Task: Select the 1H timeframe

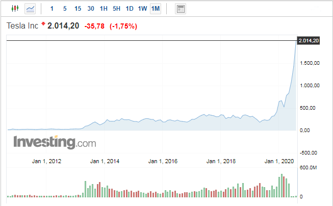Action: (104, 9)
